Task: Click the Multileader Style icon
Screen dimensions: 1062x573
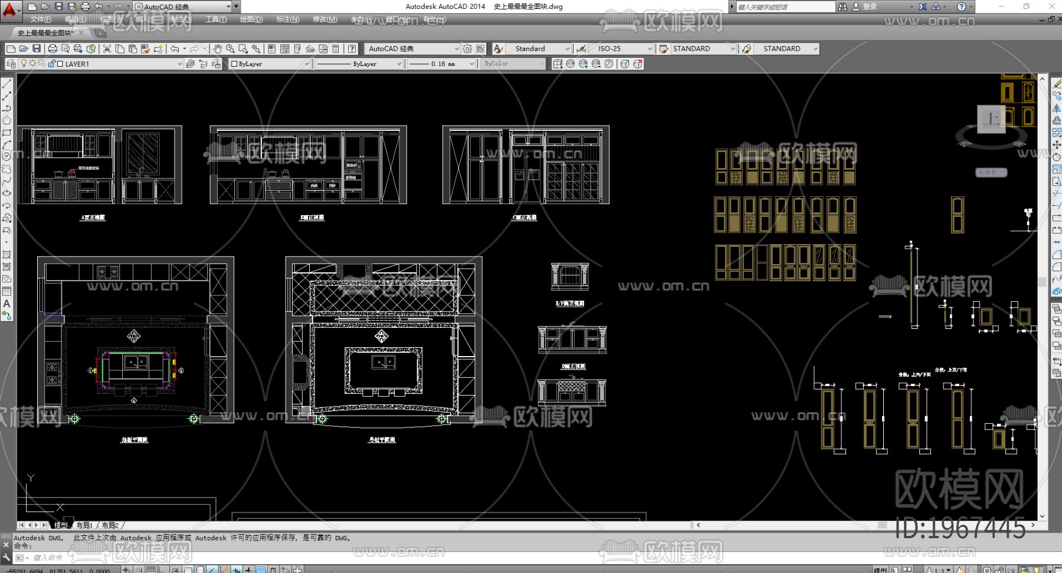Action: 747,49
